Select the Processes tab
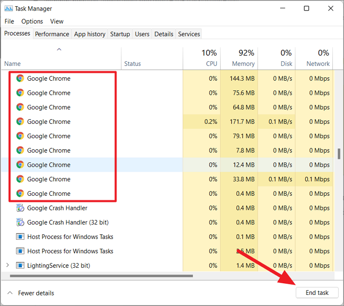344x306 pixels. click(x=17, y=33)
